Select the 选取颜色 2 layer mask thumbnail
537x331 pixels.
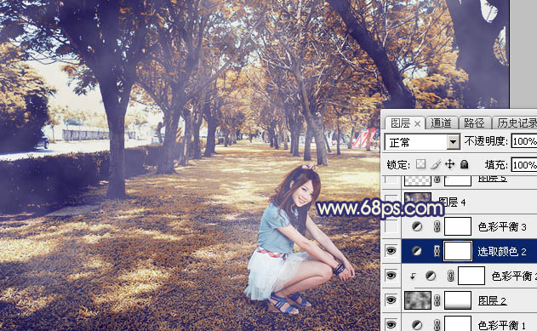(458, 251)
